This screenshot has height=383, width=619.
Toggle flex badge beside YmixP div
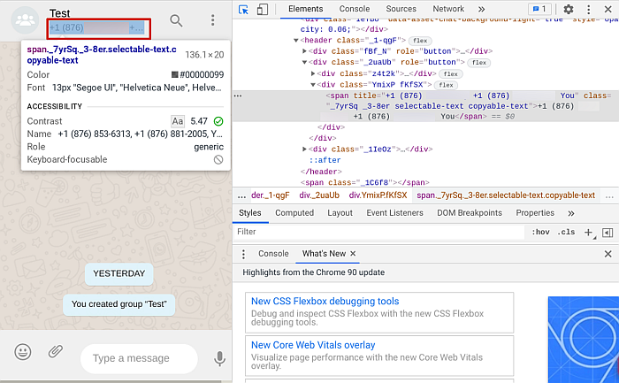(x=446, y=85)
